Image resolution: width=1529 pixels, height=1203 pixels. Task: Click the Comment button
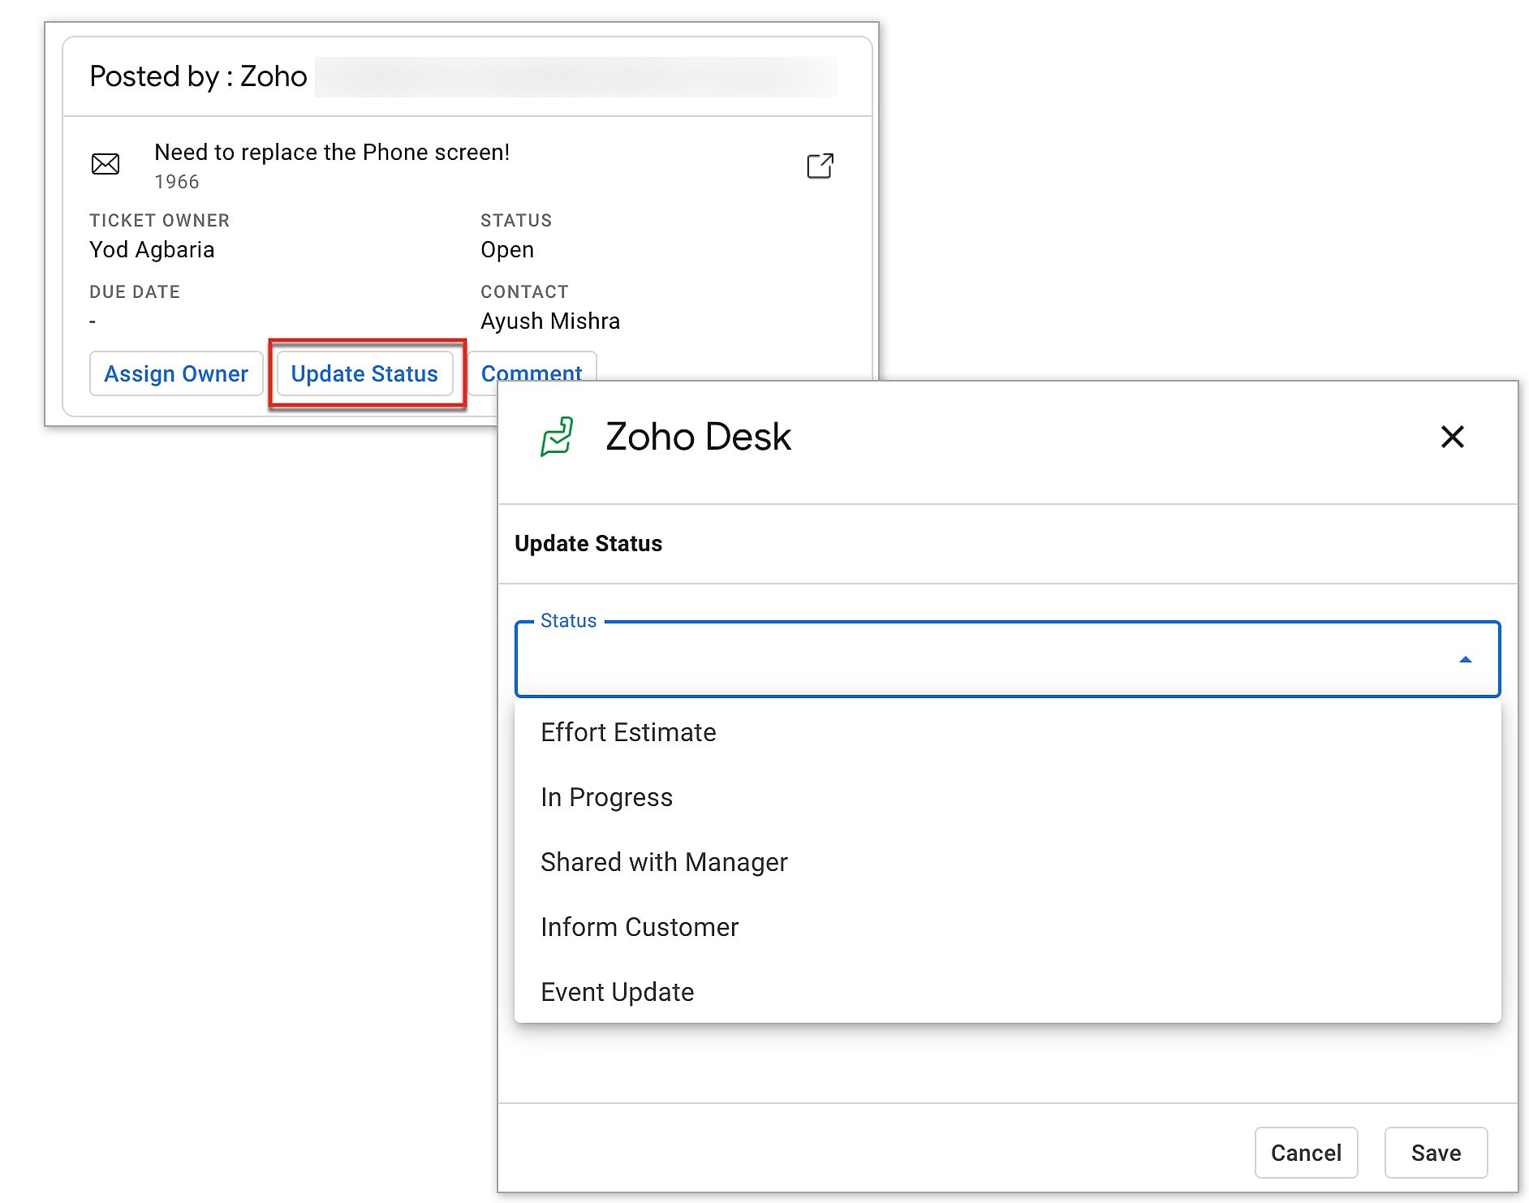[532, 369]
